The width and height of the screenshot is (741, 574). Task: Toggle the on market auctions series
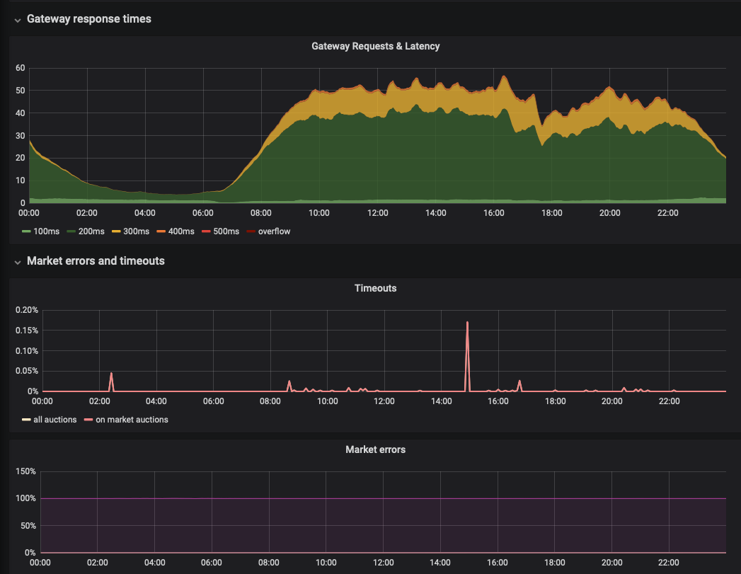(x=132, y=420)
